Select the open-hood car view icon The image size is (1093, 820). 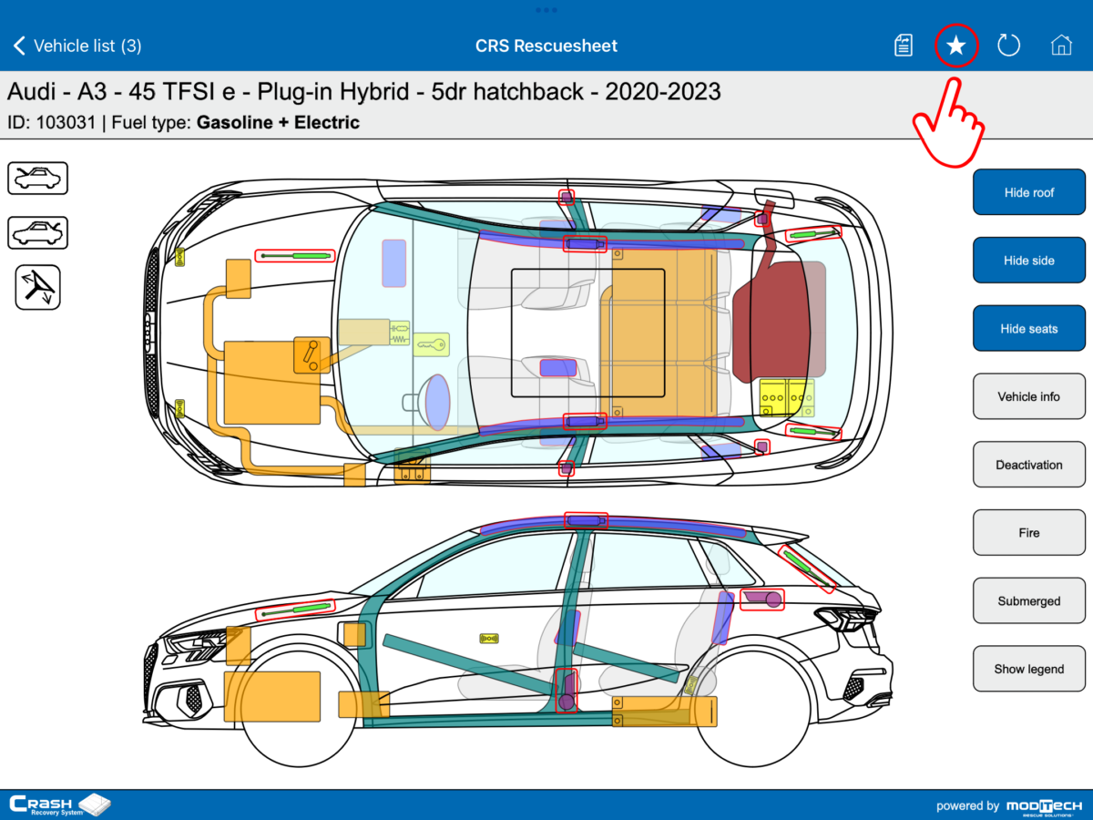pos(37,179)
